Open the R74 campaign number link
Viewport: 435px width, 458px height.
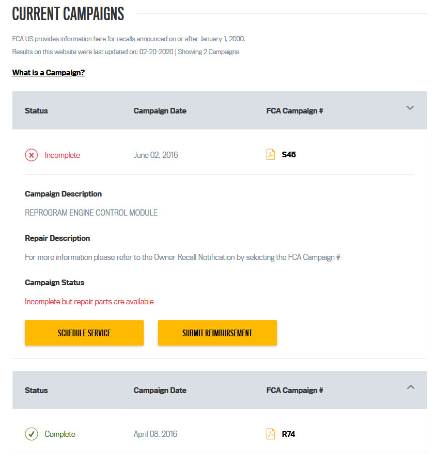[288, 434]
